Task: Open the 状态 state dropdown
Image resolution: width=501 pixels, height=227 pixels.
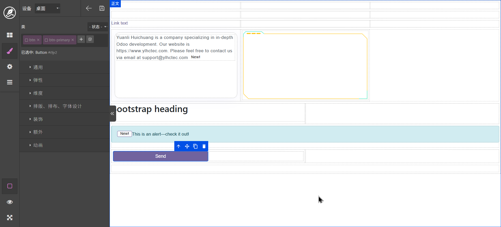Action: (x=98, y=27)
